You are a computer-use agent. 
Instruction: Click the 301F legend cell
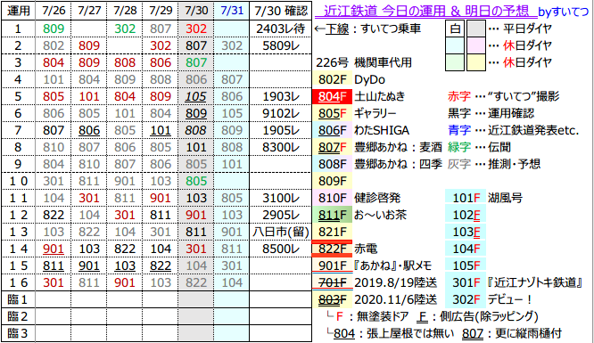pyautogui.click(x=466, y=282)
